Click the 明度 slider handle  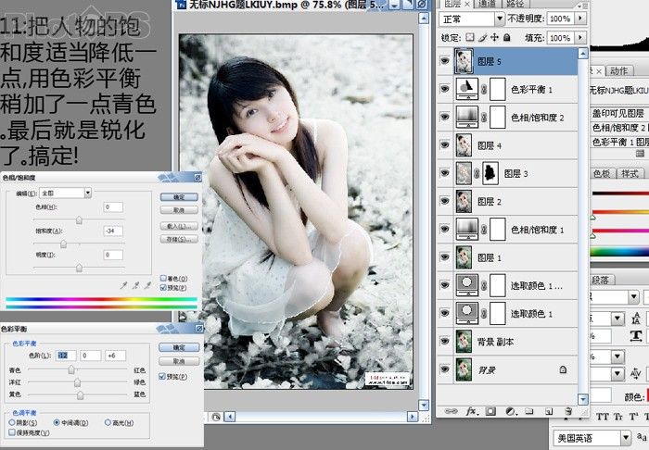[79, 269]
